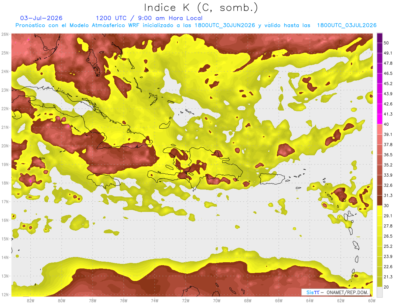The image size is (395, 305).
Task: Click the colorbar label '21.3'
Action: (388, 277)
